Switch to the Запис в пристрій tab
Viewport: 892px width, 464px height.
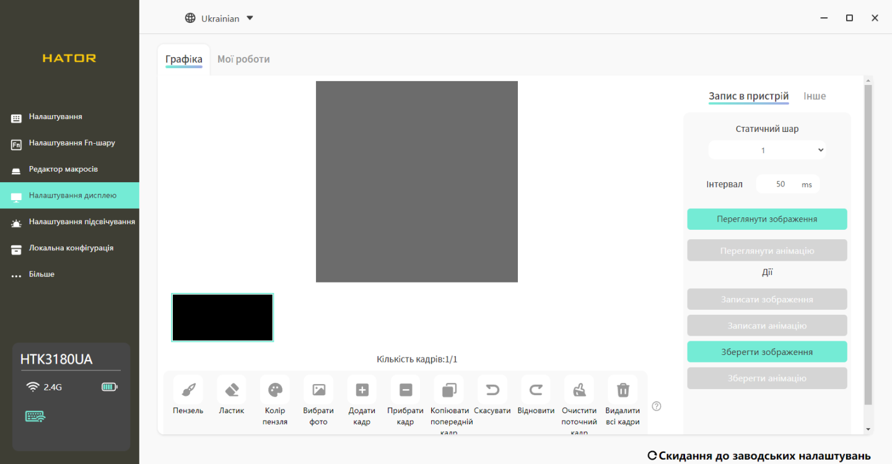pos(749,97)
